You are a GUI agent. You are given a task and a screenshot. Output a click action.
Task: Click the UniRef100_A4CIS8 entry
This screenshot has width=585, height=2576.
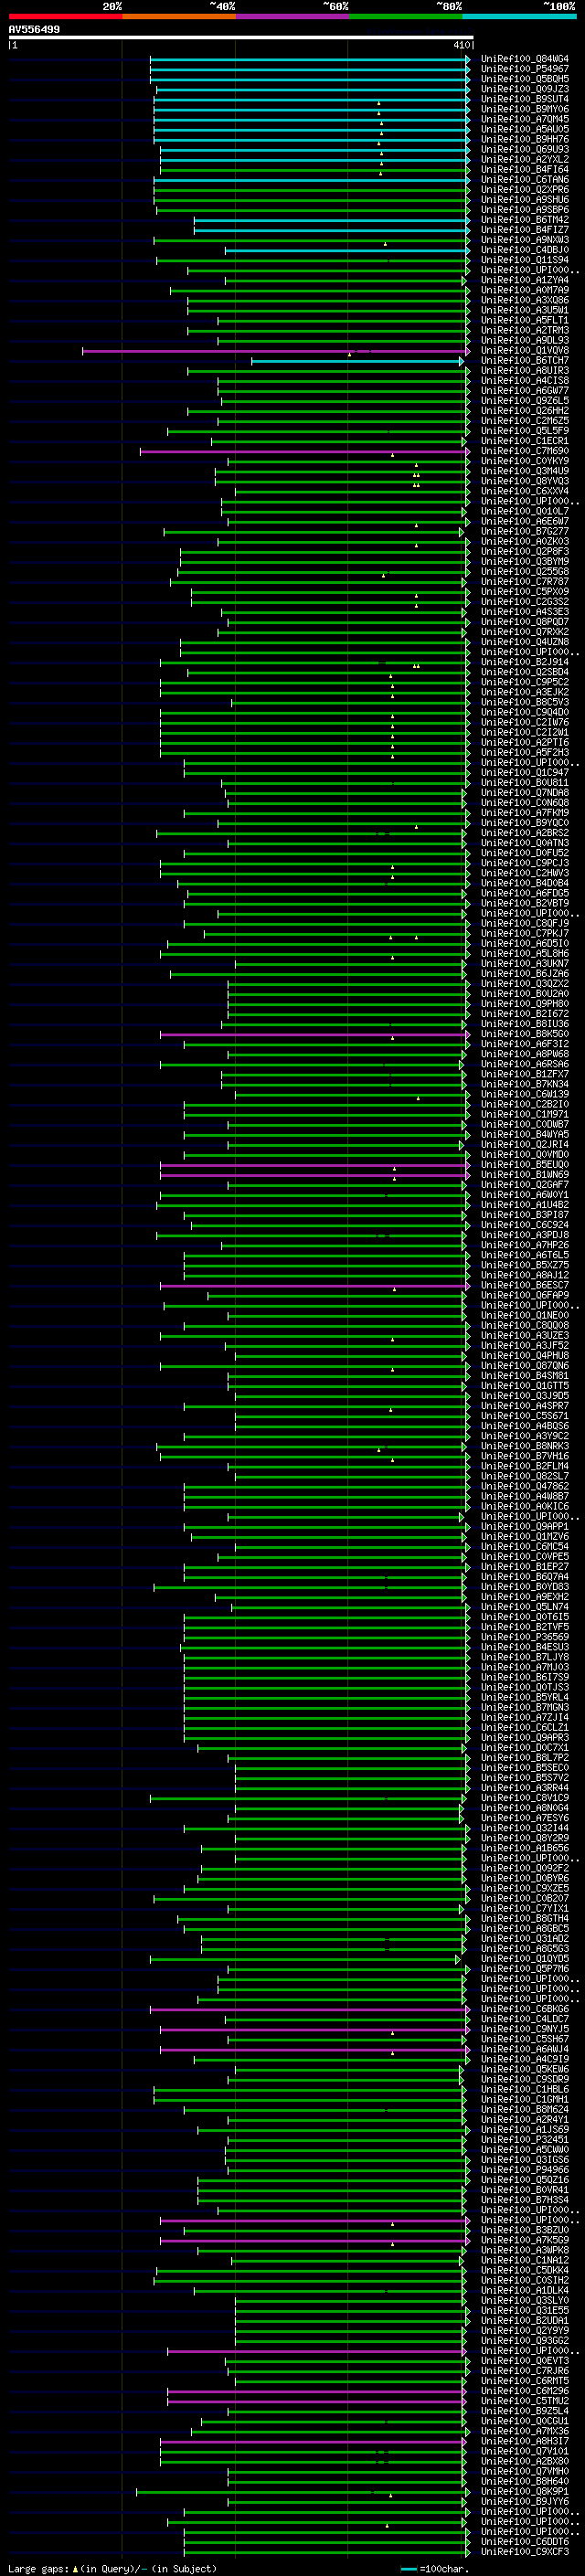[x=524, y=381]
